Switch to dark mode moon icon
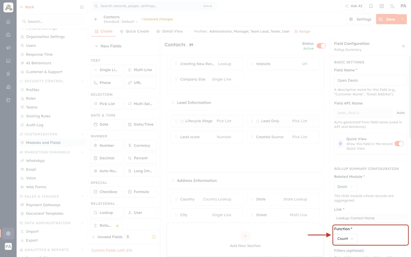Image resolution: width=411 pixels, height=257 pixels. tap(392, 6)
